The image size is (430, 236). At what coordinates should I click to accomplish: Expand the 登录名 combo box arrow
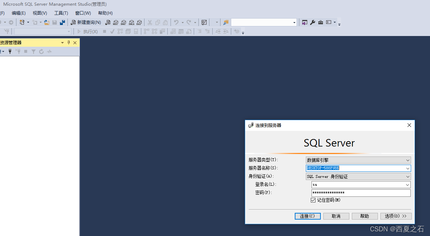[x=408, y=185]
